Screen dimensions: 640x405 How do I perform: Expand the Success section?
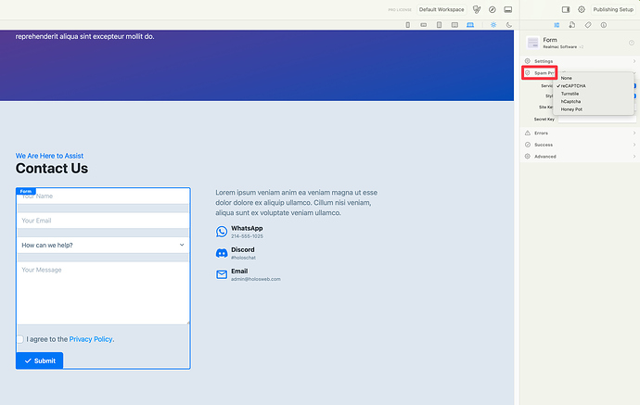[580, 145]
